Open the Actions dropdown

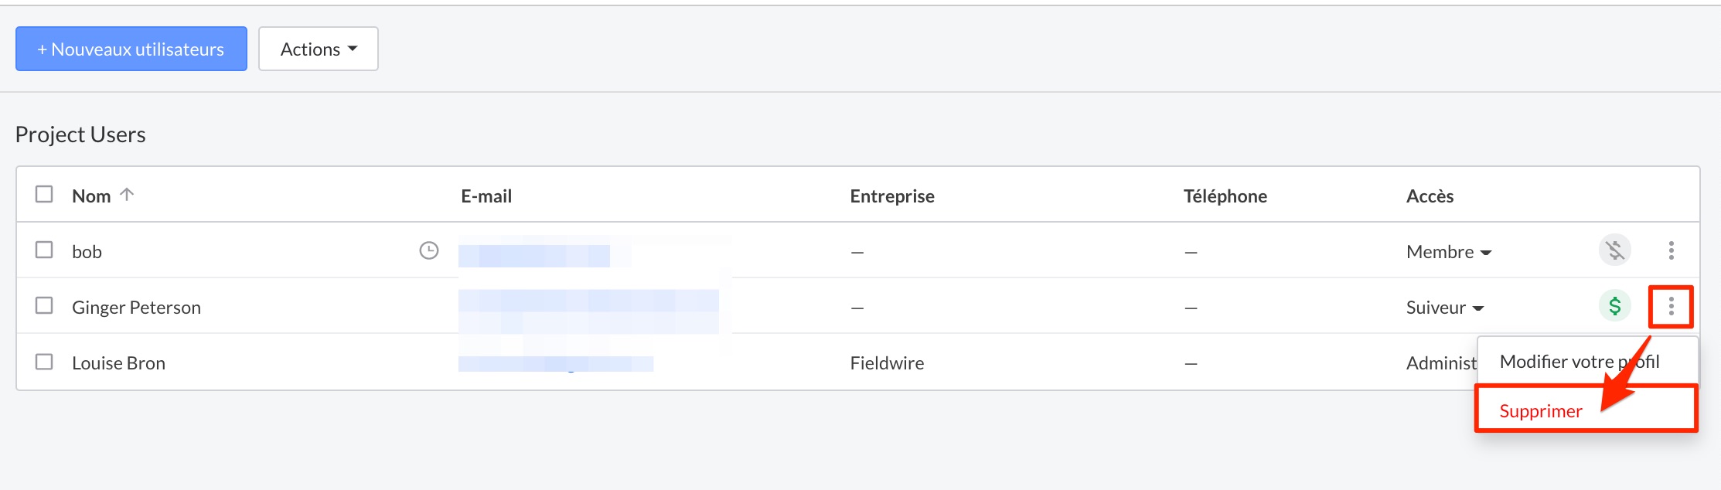(319, 49)
